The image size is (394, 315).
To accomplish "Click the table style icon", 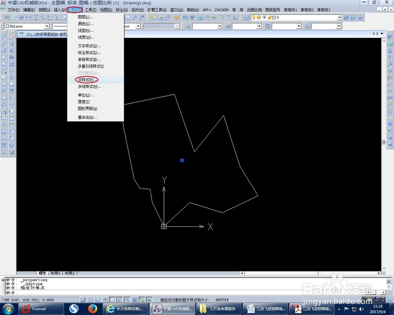I will point(268,26).
